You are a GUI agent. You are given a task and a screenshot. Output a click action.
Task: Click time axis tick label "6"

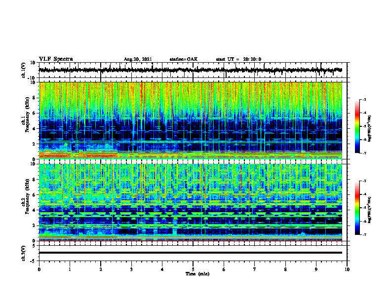pos(224,269)
